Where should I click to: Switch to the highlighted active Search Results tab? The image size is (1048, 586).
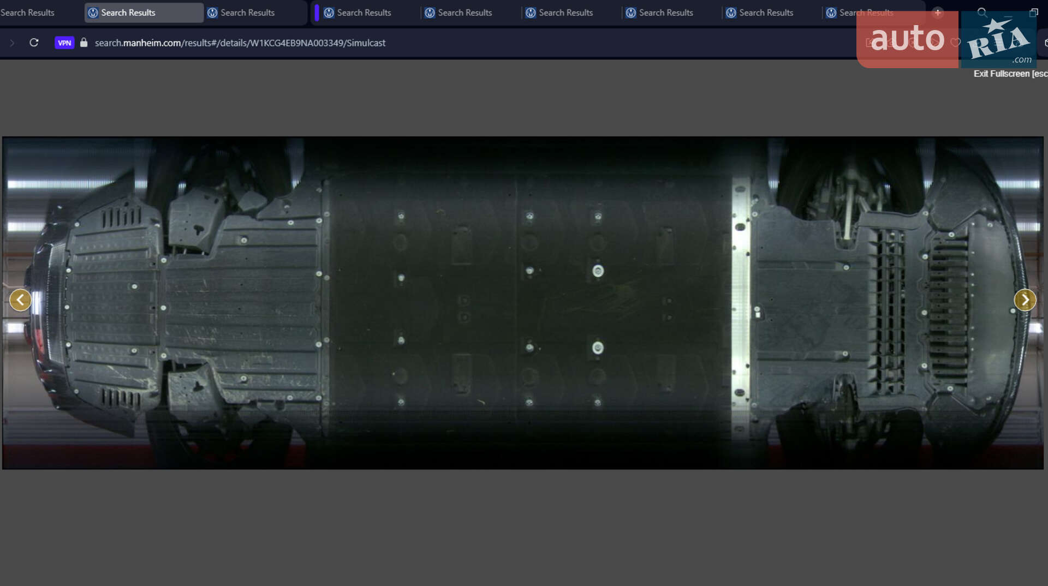(144, 13)
